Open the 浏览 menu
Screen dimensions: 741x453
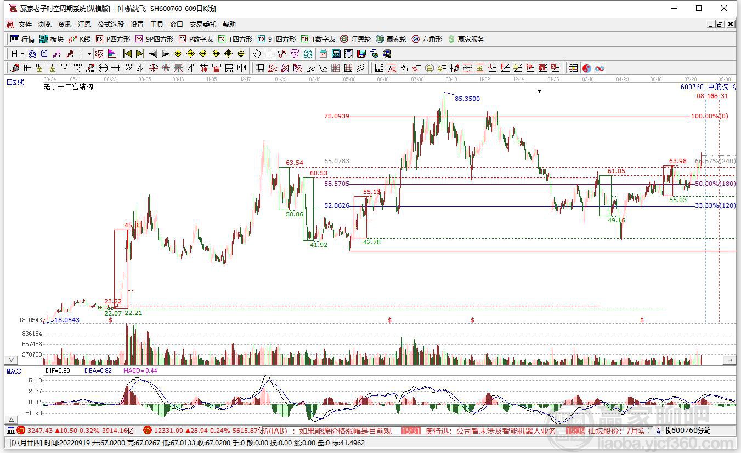(45, 24)
